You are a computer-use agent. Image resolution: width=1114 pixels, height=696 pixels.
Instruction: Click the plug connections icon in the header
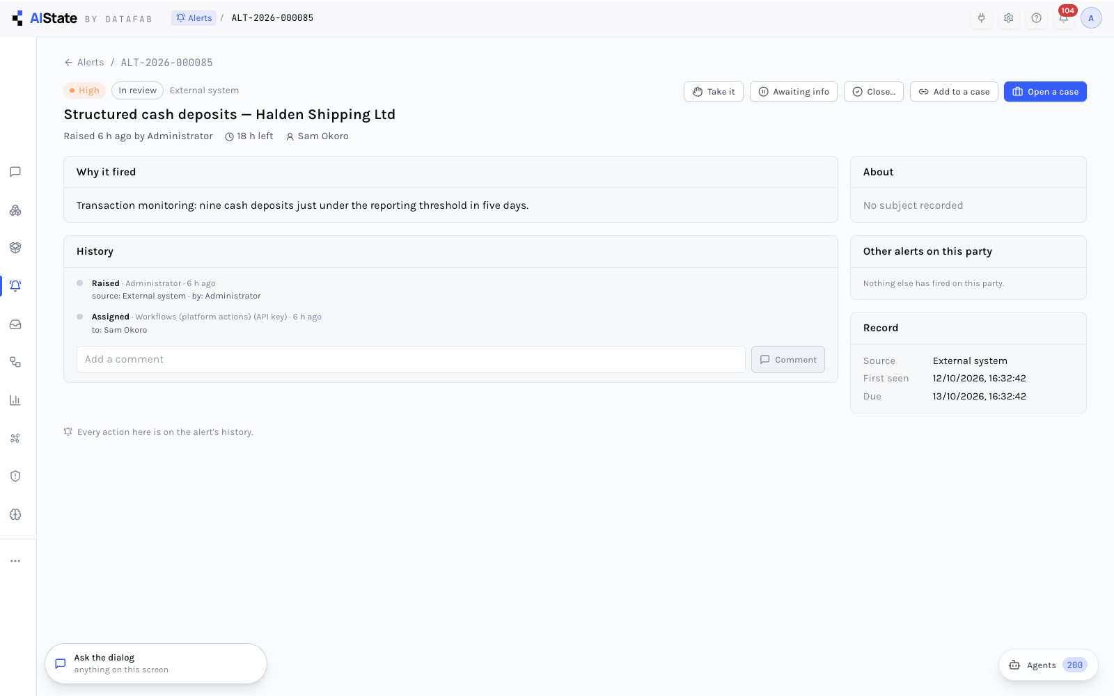pyautogui.click(x=981, y=18)
